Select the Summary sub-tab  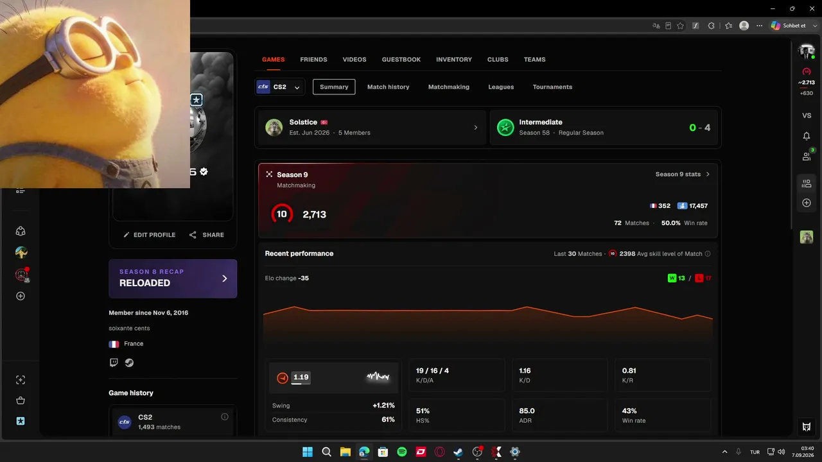pyautogui.click(x=334, y=87)
